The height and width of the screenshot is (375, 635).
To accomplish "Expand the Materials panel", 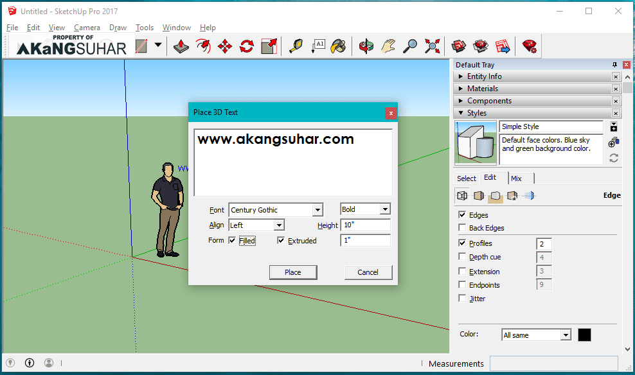I will [x=460, y=89].
